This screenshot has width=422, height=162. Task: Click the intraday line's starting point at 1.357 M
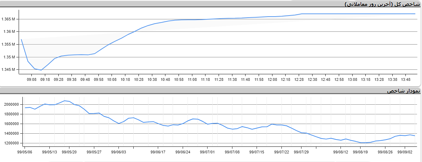pos(21,39)
